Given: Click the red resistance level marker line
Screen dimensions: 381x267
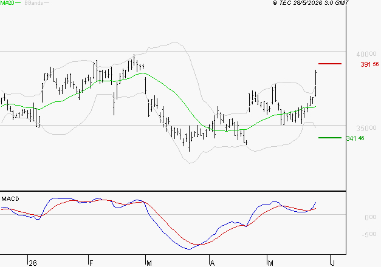Looking at the screenshot, I should (330, 64).
